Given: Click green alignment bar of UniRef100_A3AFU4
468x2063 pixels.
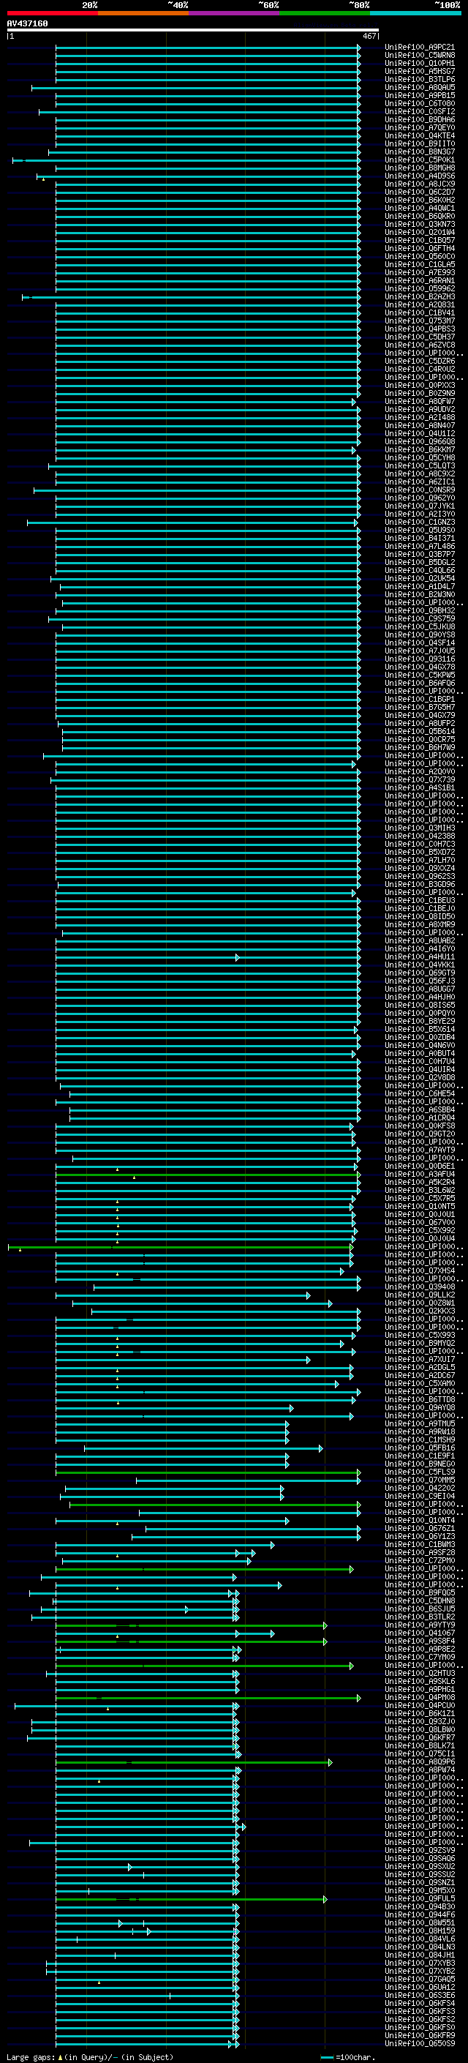Looking at the screenshot, I should click(208, 1175).
